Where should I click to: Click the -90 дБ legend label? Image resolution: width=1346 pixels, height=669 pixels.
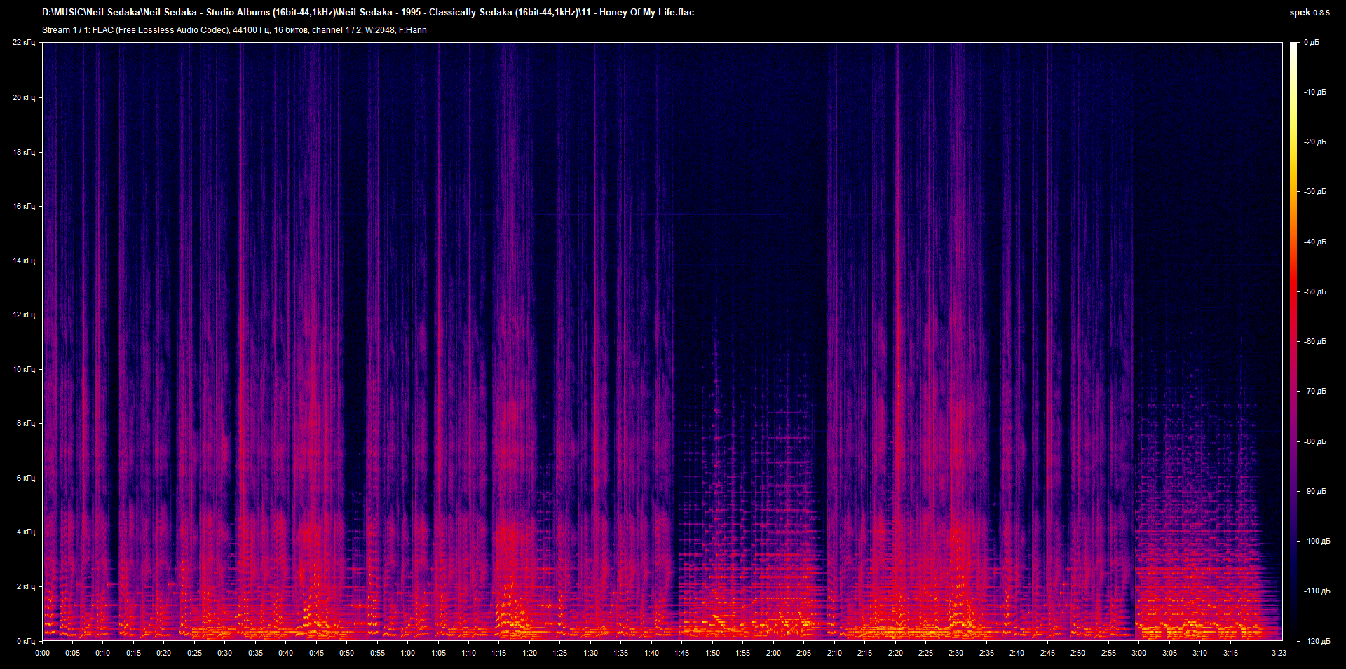click(x=1315, y=492)
